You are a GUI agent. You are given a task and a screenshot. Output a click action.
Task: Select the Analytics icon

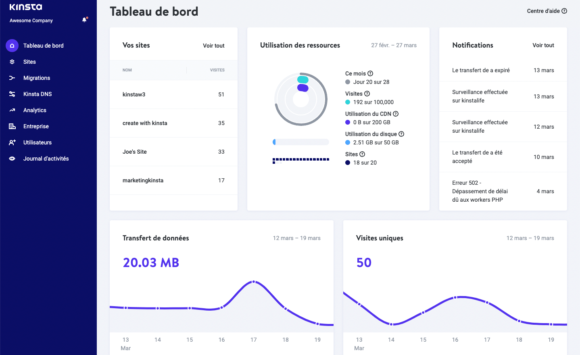click(12, 110)
